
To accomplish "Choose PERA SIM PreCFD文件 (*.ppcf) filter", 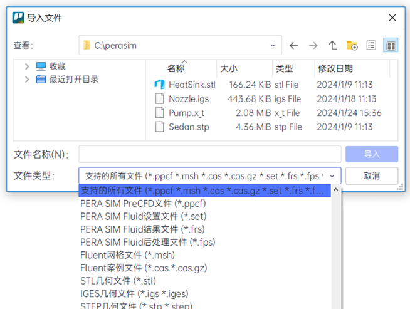I will coord(143,203).
